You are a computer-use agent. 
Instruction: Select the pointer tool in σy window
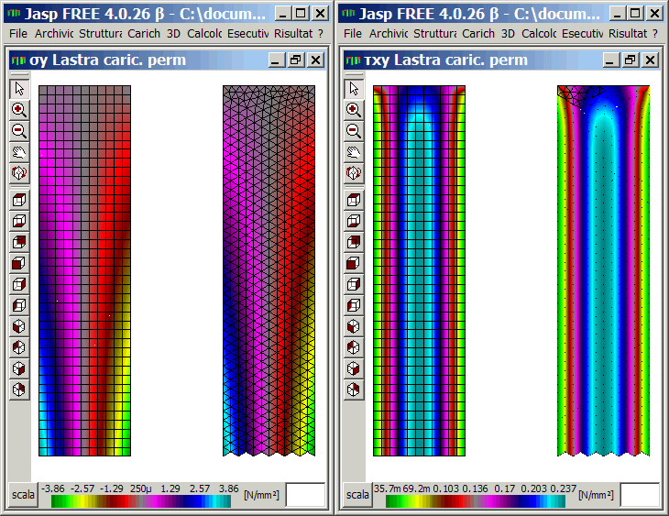click(19, 89)
